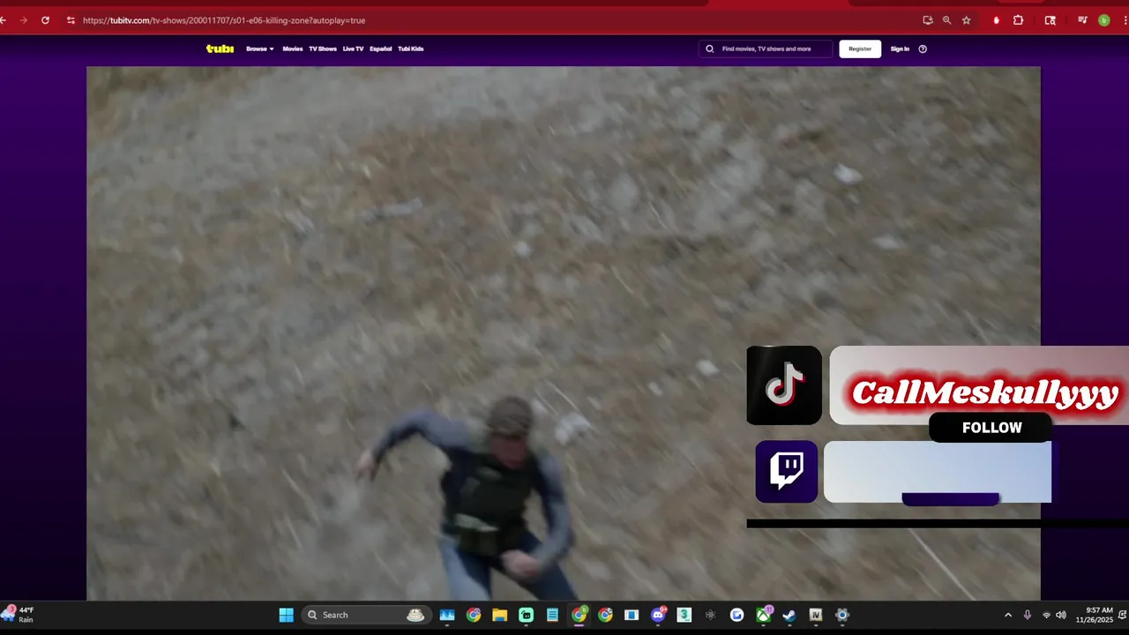The width and height of the screenshot is (1129, 635).
Task: Click the Register button
Action: [x=860, y=49]
